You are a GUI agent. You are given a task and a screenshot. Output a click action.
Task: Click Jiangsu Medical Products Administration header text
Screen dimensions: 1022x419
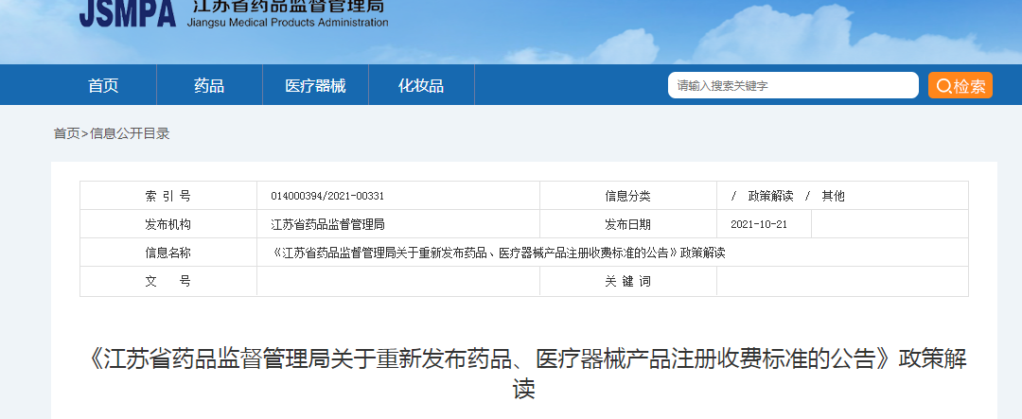point(288,23)
